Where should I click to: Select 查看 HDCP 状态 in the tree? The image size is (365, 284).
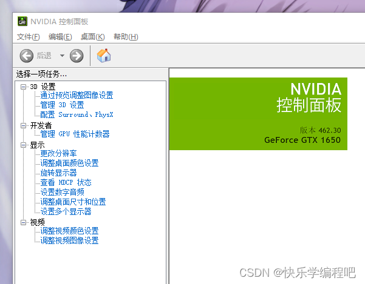tap(66, 182)
